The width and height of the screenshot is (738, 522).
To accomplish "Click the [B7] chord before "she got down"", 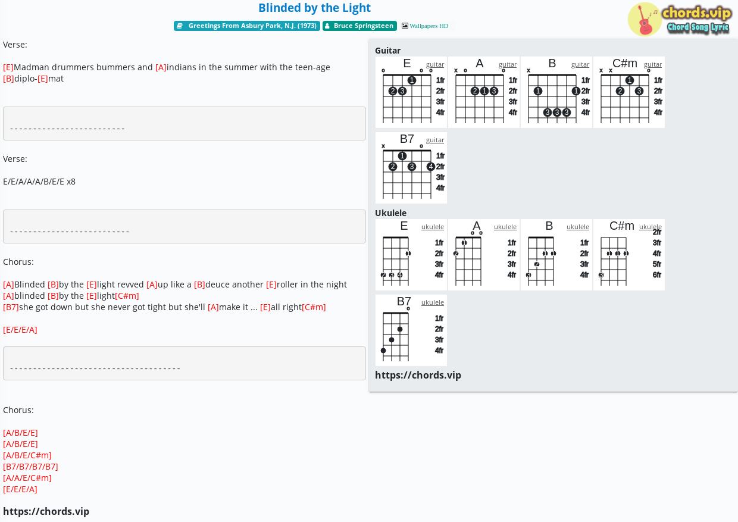I will click(x=11, y=307).
